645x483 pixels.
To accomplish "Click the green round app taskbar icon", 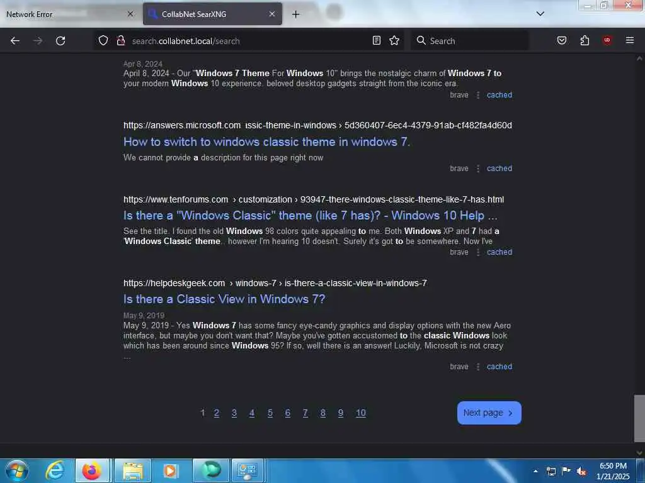I will point(211,470).
